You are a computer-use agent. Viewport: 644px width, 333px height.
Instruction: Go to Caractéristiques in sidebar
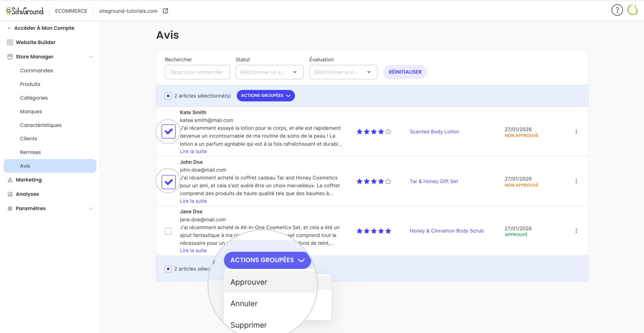point(41,125)
